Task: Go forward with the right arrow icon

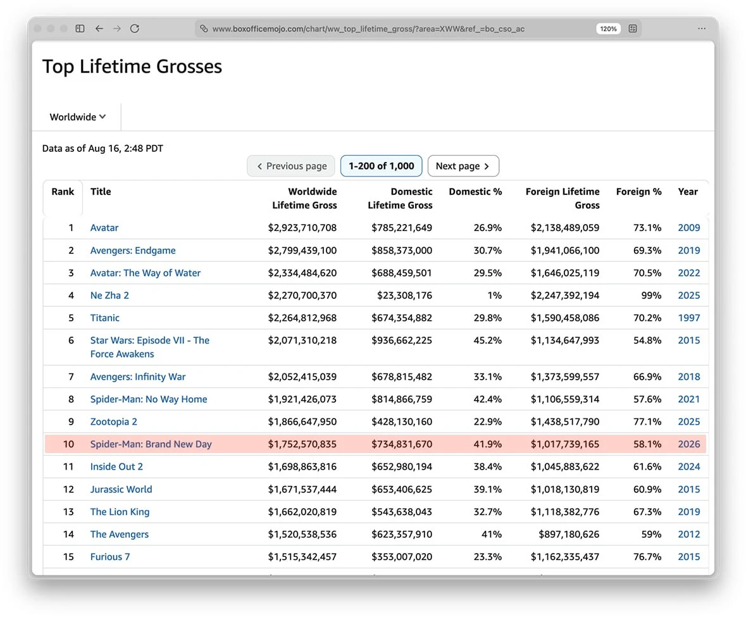Action: click(116, 28)
